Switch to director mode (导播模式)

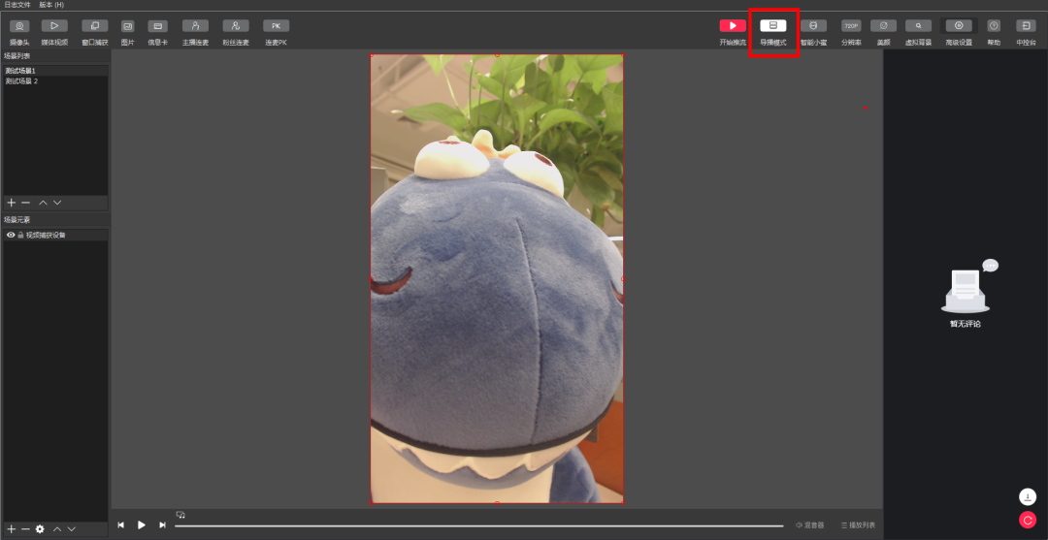[x=773, y=32]
